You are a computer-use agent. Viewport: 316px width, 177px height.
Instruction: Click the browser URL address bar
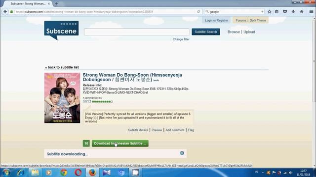tap(105, 12)
